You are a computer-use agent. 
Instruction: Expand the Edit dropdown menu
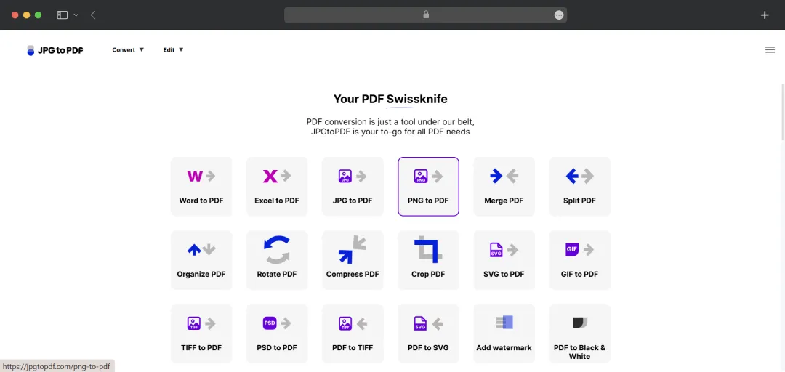coord(173,50)
